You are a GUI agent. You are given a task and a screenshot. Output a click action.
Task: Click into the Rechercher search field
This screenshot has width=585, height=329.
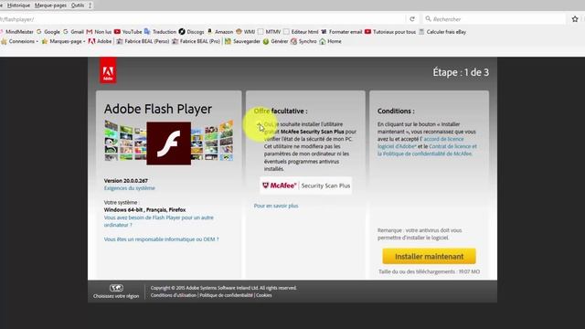point(495,19)
